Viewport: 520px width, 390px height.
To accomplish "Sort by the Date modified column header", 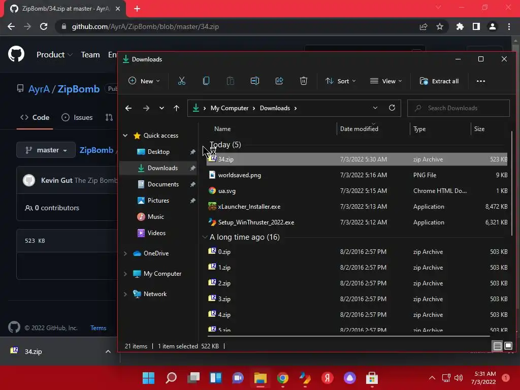I will tap(373, 128).
